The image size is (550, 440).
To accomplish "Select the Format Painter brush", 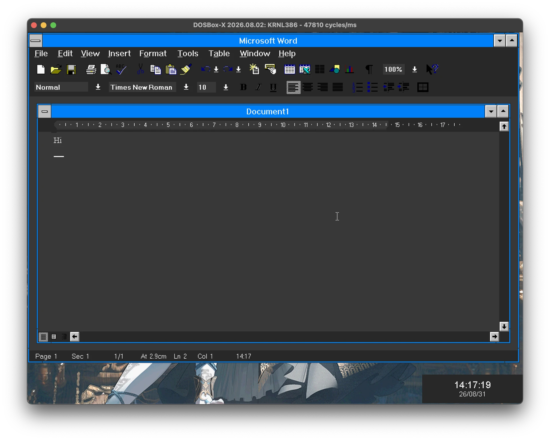I will [x=186, y=69].
